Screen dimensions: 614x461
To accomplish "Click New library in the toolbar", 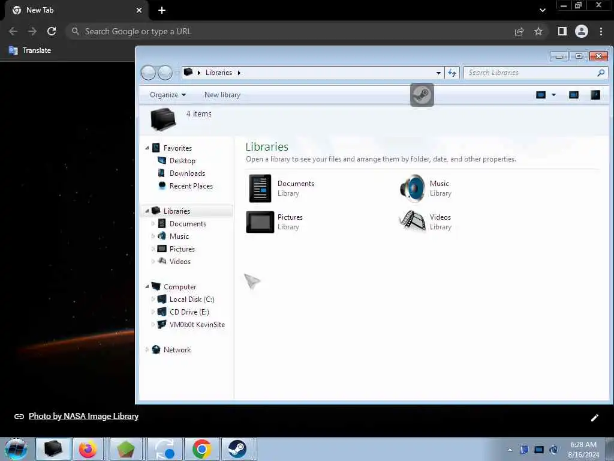I will (222, 95).
